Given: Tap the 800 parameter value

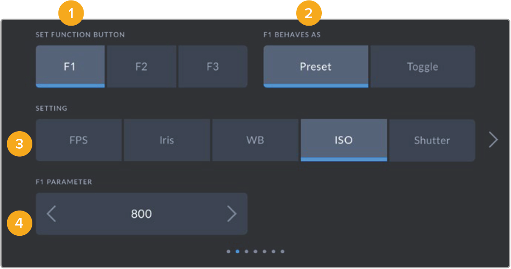Looking at the screenshot, I should (x=141, y=214).
